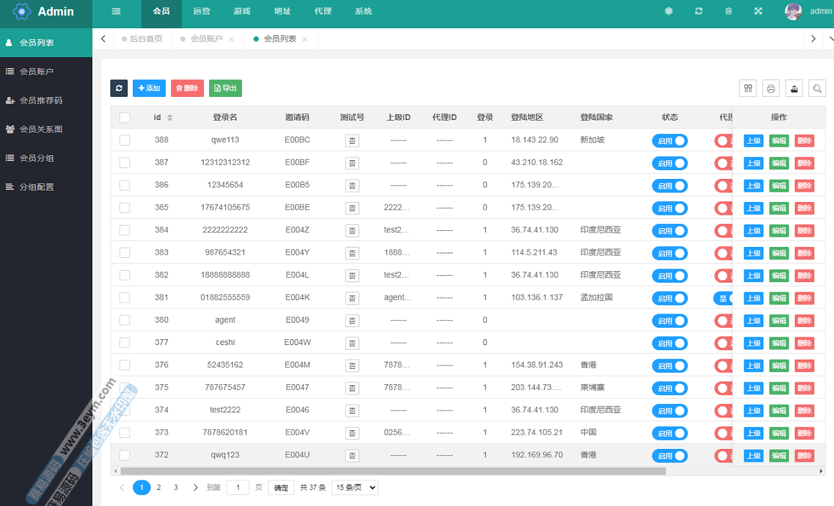Open the 运营 top menu
Viewport: 834px width, 506px height.
[201, 11]
